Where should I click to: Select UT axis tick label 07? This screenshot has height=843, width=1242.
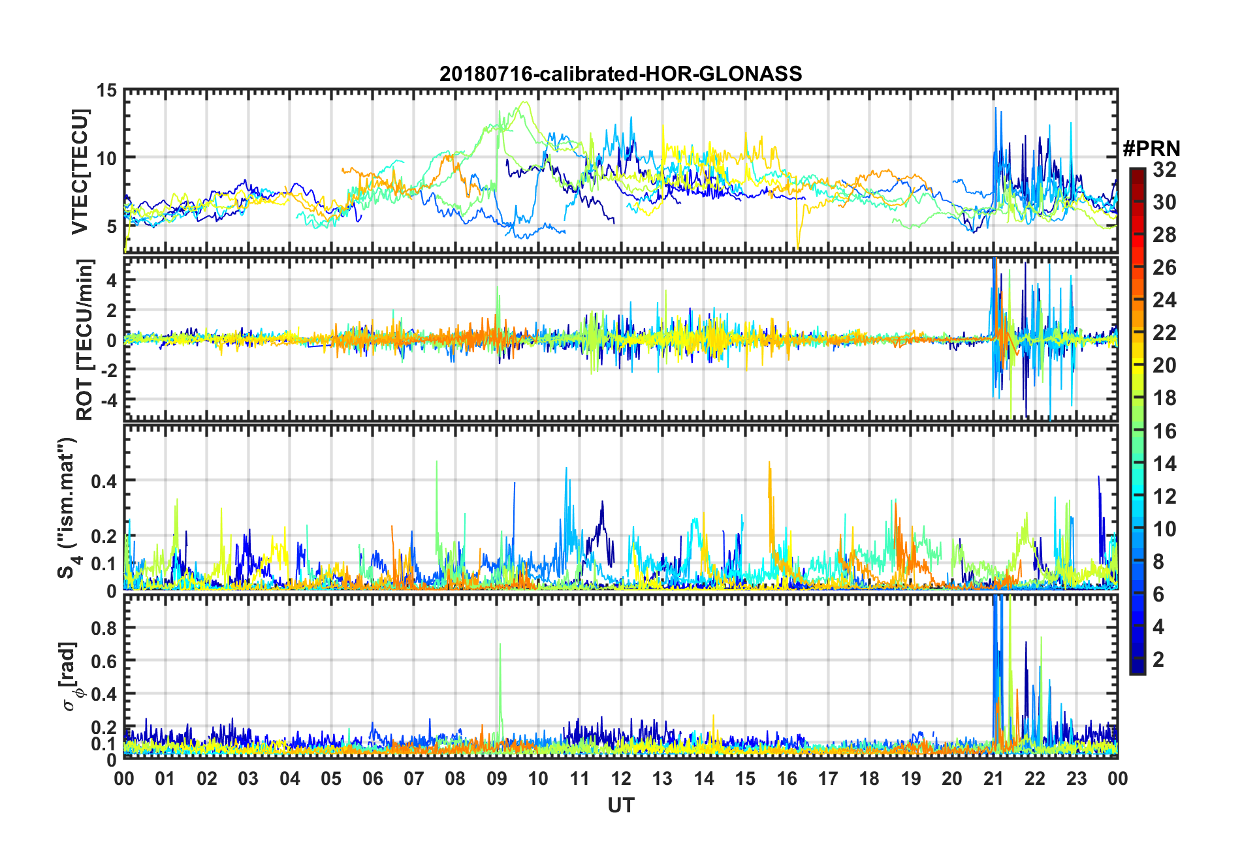tap(414, 778)
